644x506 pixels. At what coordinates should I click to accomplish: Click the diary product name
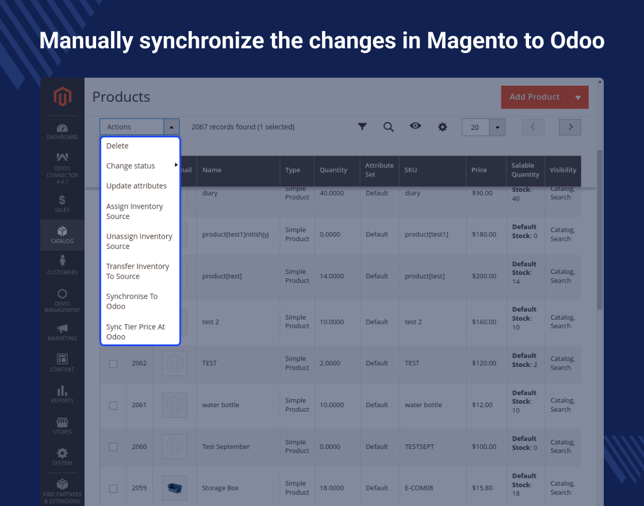[210, 193]
